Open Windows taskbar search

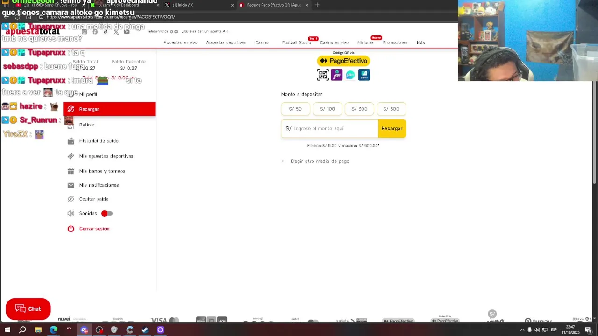(22, 330)
